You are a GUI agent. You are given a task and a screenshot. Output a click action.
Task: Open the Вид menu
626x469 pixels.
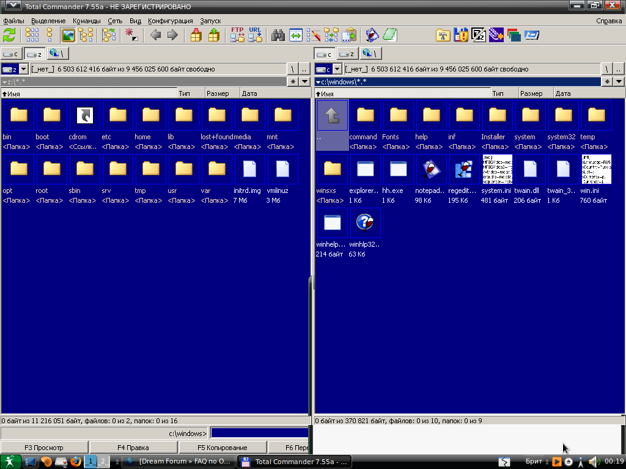(x=135, y=21)
